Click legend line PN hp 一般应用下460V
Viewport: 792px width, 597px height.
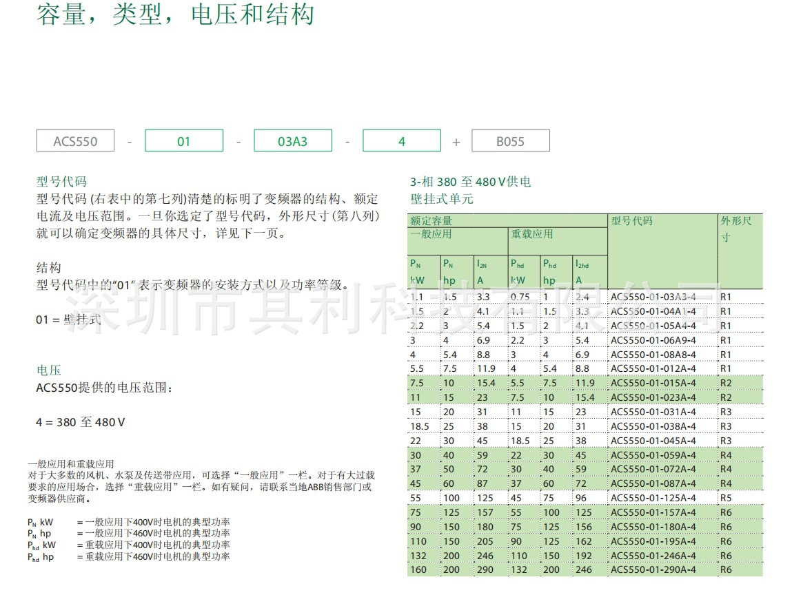point(129,534)
